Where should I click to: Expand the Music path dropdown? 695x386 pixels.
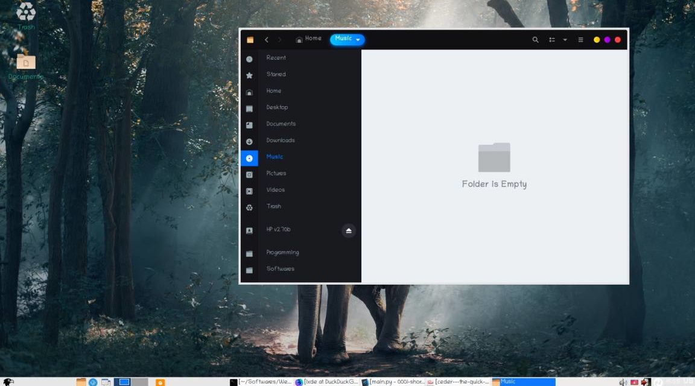358,40
